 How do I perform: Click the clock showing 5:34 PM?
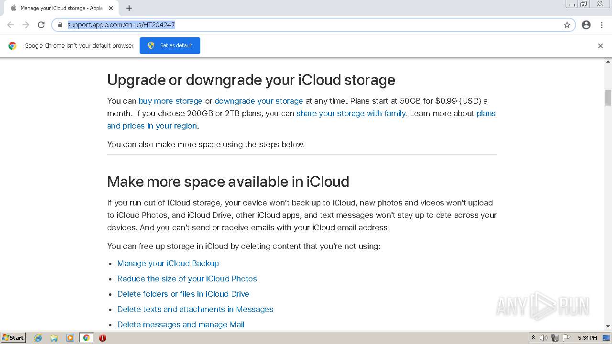[x=587, y=338]
